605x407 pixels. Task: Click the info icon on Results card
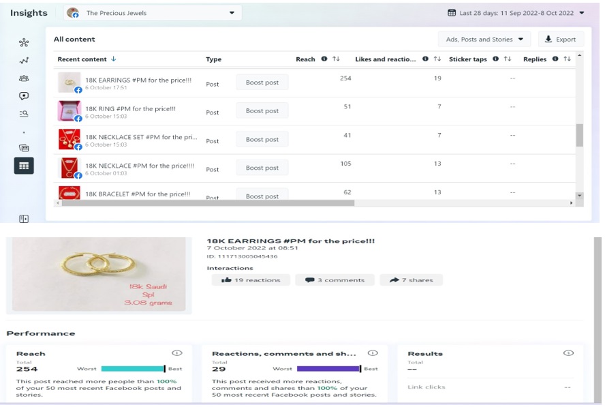coord(568,353)
